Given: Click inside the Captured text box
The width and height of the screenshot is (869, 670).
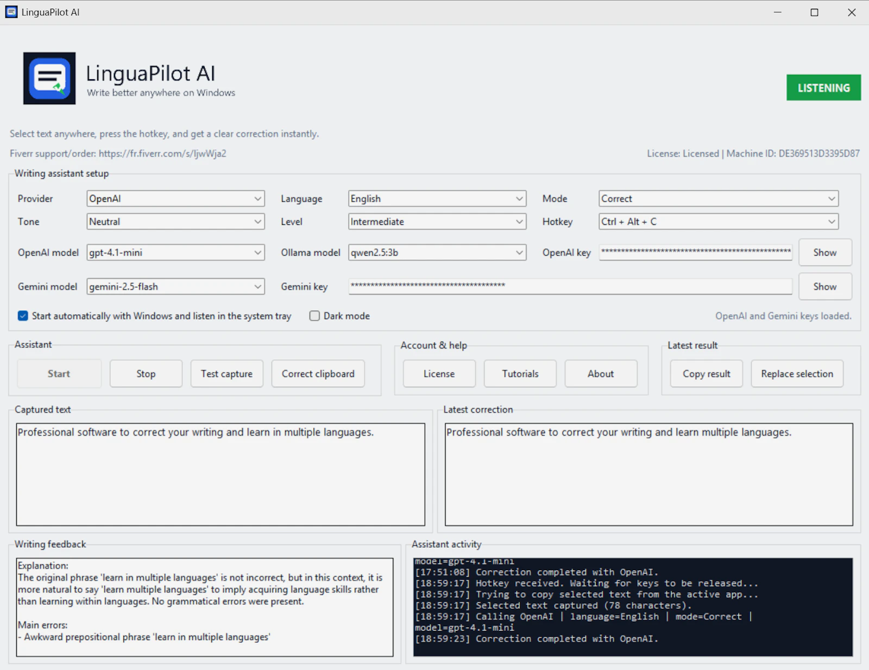Looking at the screenshot, I should click(x=221, y=475).
